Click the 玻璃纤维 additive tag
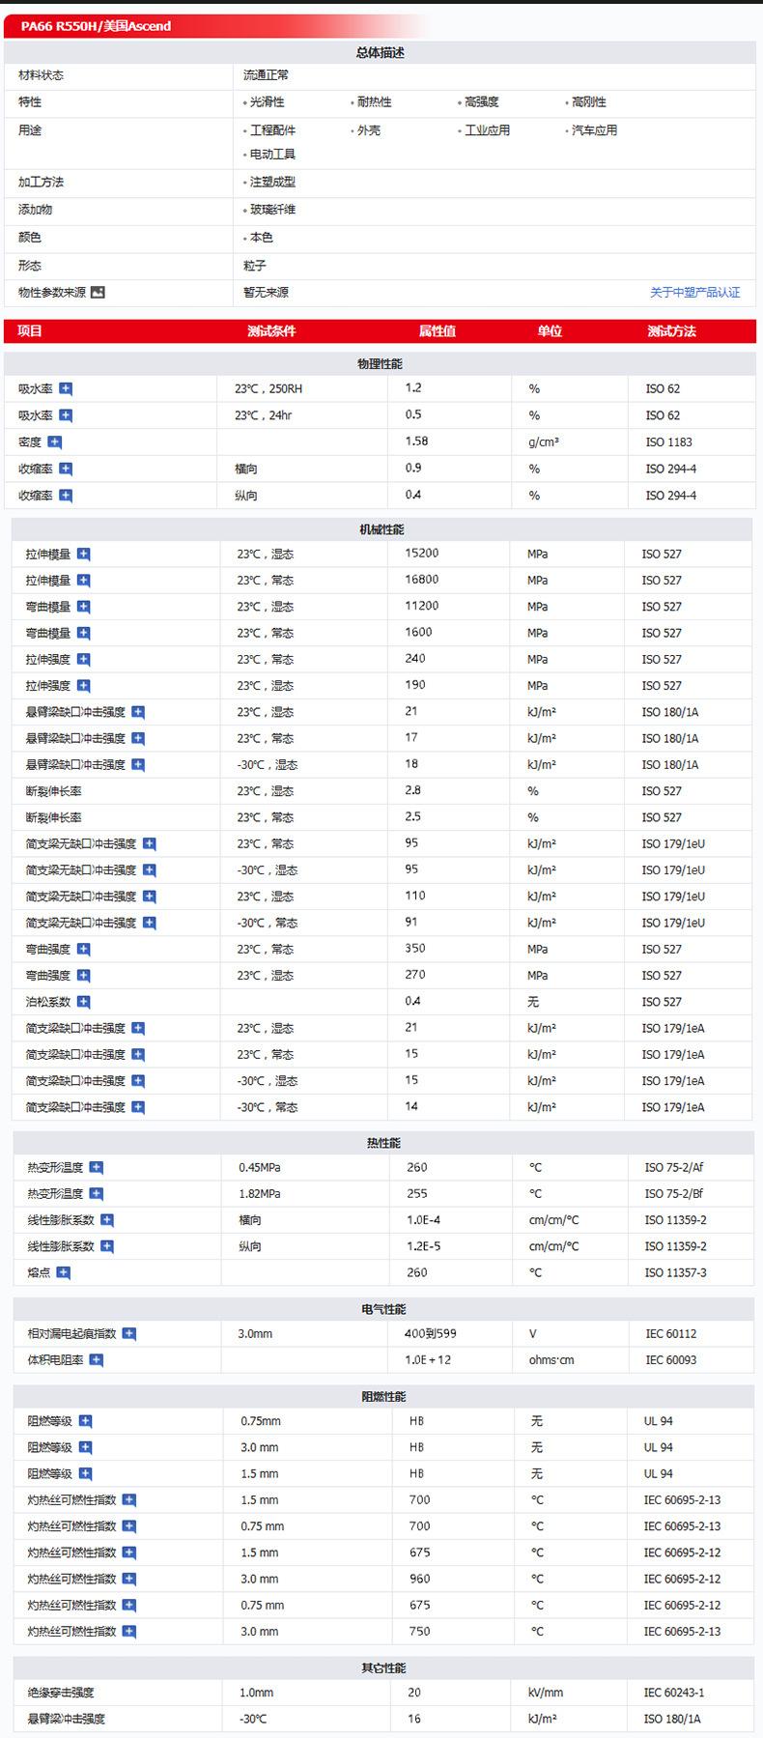 (272, 210)
